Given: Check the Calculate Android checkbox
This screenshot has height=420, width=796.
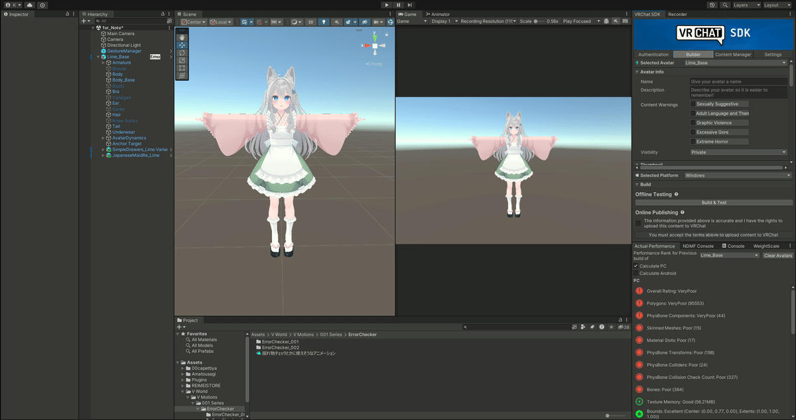Looking at the screenshot, I should coord(635,273).
